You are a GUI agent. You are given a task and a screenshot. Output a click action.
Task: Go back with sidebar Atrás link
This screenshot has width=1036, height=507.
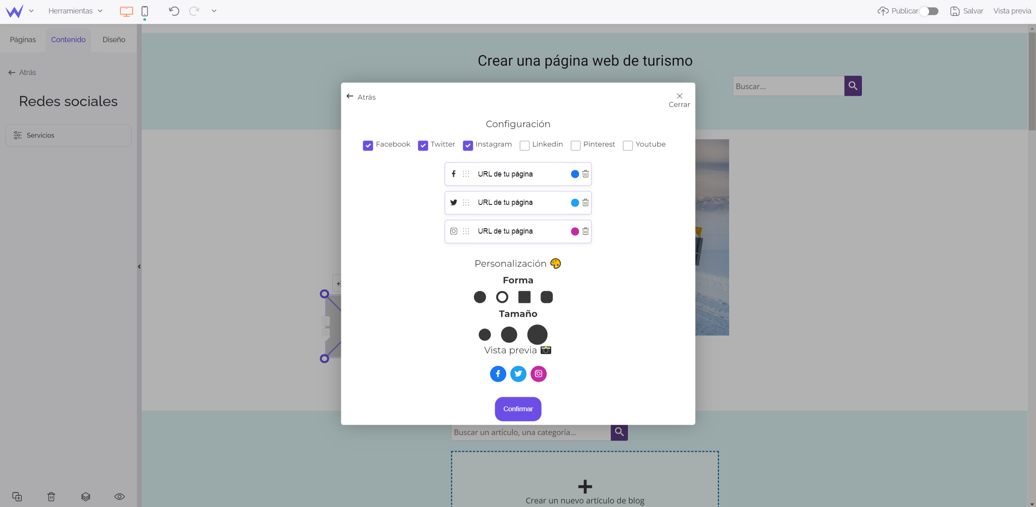click(22, 72)
